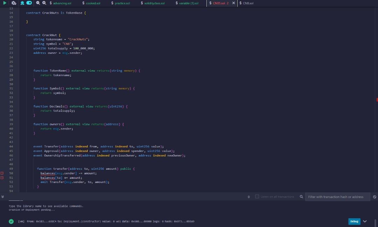Click line number 19 in gutter
The image size is (378, 227).
(11, 35)
